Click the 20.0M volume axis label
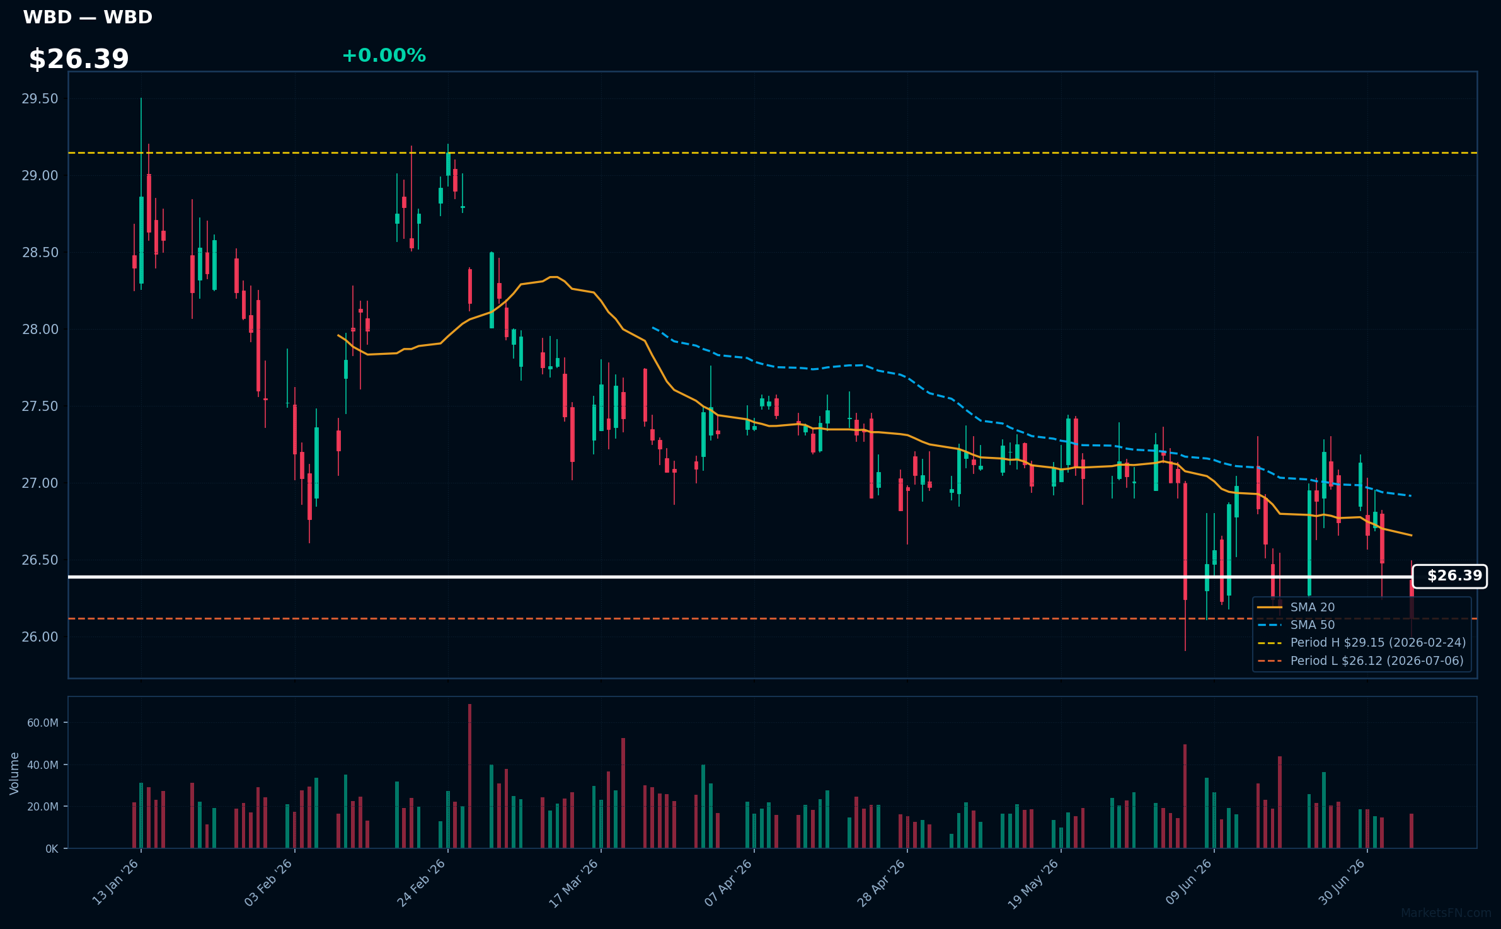 pos(43,807)
